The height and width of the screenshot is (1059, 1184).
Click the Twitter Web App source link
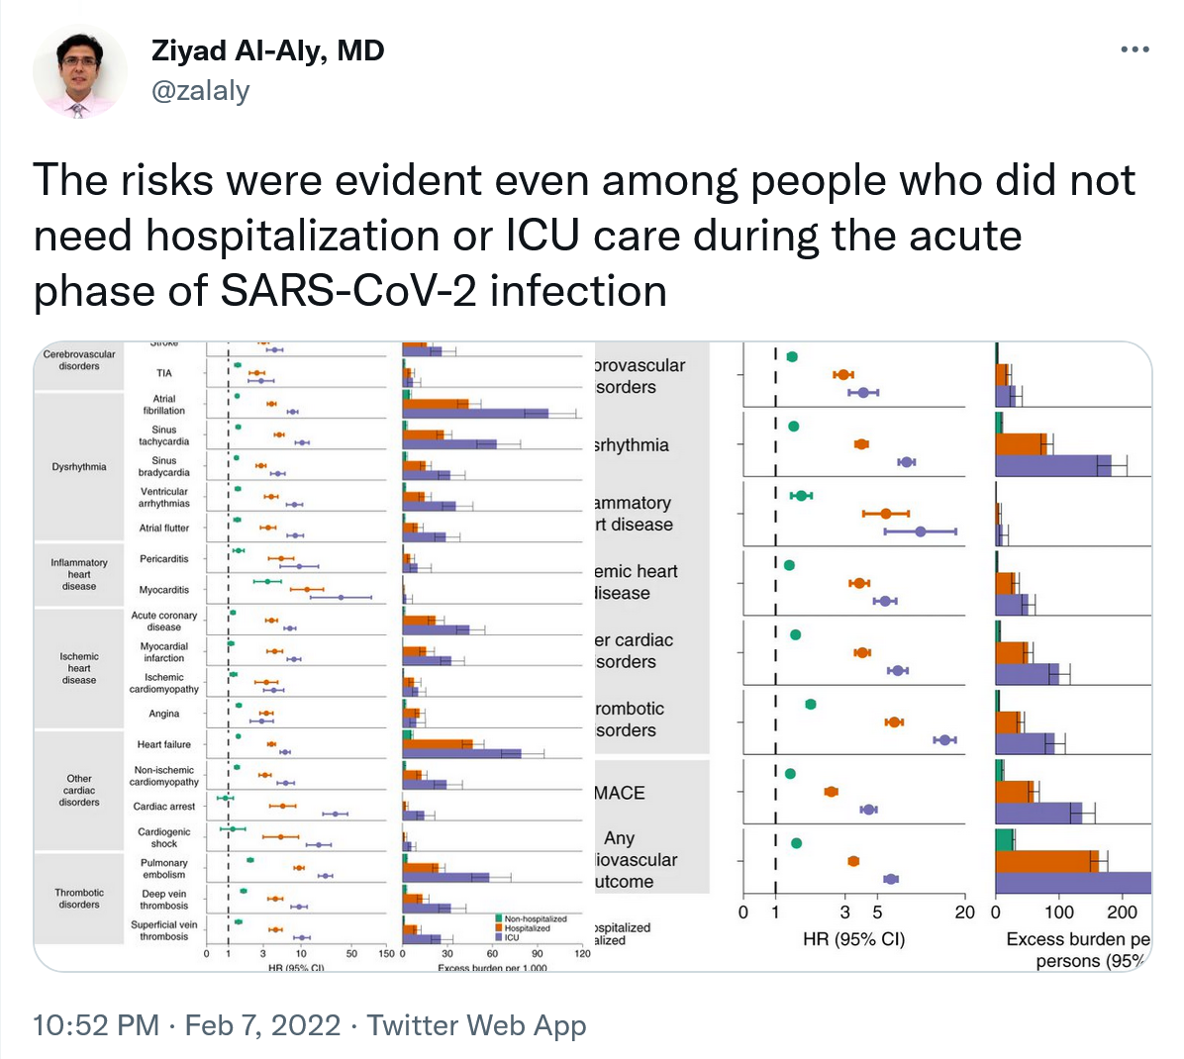[476, 1025]
